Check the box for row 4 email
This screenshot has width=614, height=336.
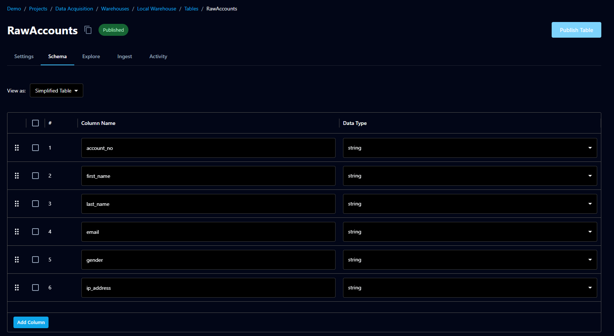(35, 232)
